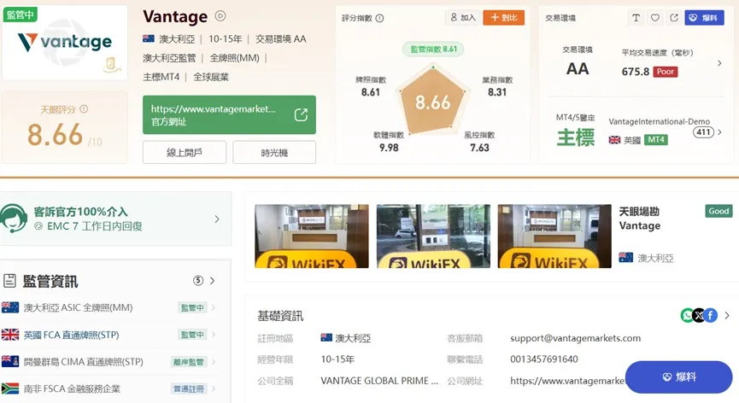Click the UK flag next to 英國 MT4

click(614, 140)
